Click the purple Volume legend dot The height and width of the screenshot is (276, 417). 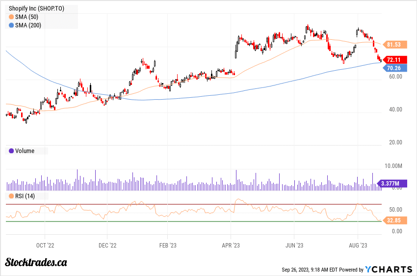pyautogui.click(x=11, y=151)
